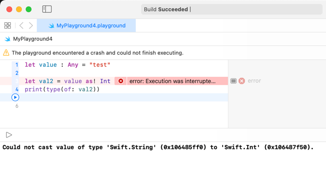The width and height of the screenshot is (326, 184).
Task: Click the Swift icon in the file tab
Action: point(51,26)
